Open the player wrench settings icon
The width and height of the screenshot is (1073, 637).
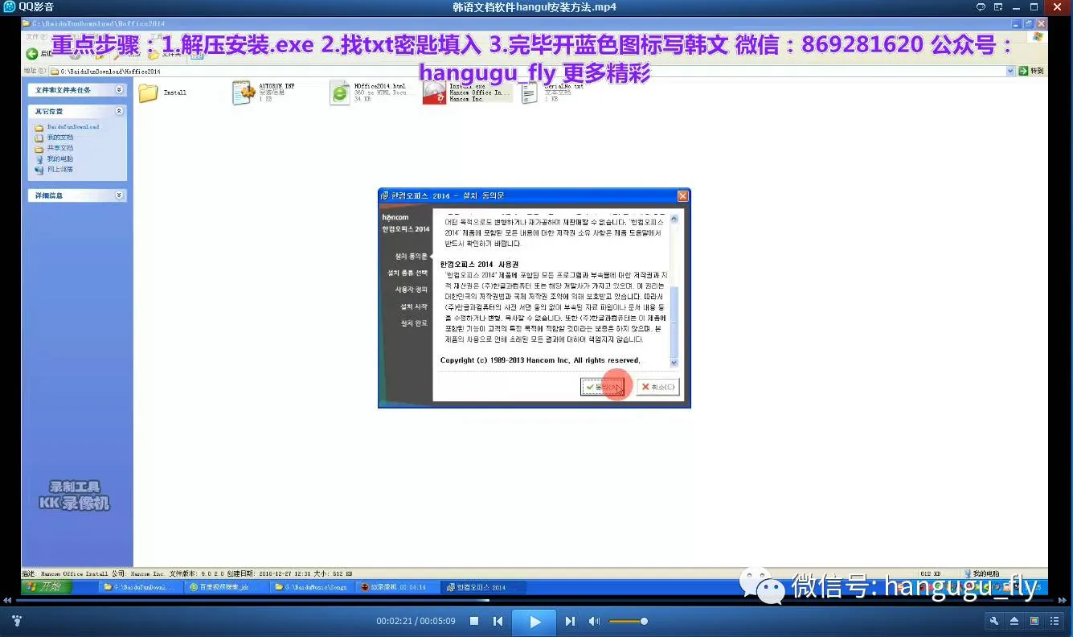[994, 621]
